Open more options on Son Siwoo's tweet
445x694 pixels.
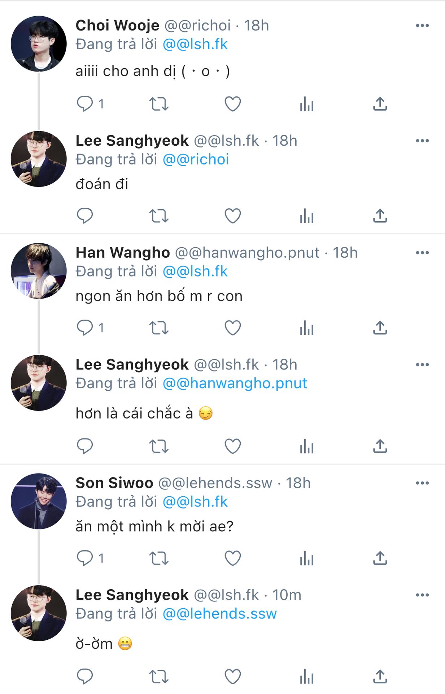[x=422, y=483]
